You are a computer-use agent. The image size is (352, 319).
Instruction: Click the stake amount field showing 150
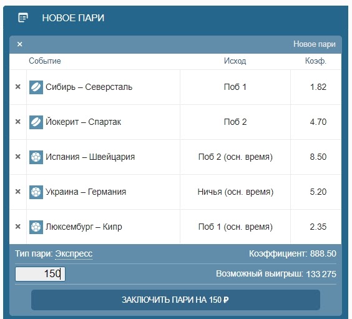(40, 274)
